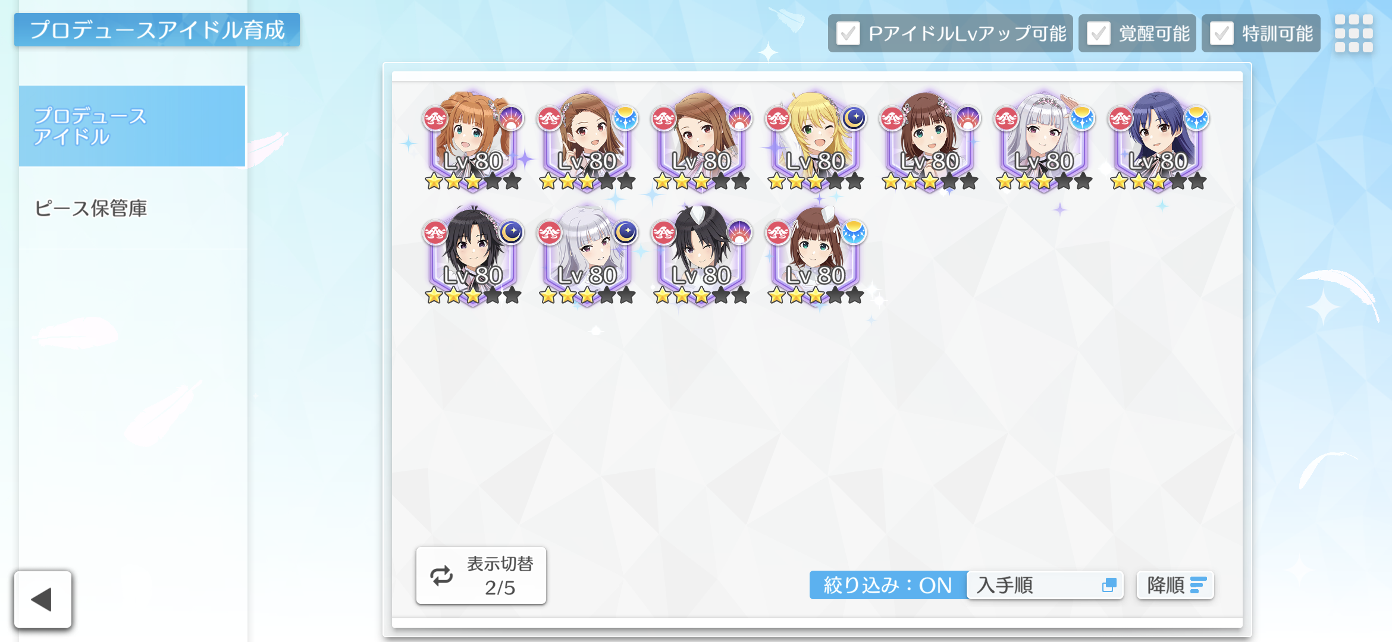Click the back arrow button

tap(43, 599)
